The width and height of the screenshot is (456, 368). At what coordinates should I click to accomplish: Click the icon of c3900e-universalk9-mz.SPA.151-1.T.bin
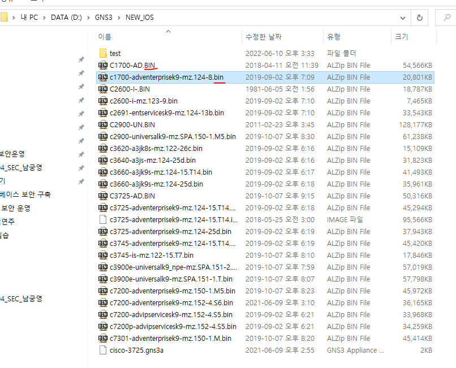pyautogui.click(x=102, y=279)
